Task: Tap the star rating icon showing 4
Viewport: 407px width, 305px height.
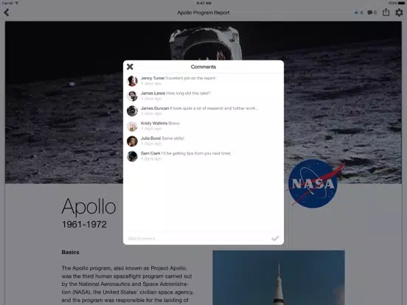Action: [x=358, y=13]
